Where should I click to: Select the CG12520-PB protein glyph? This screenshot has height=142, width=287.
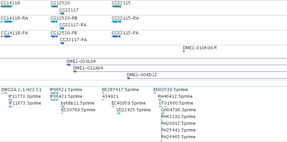pos(54,36)
